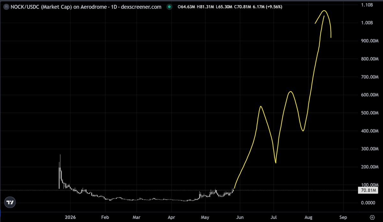Click the 100.00M price axis label
Screen dimensions: 383x222
370,185
